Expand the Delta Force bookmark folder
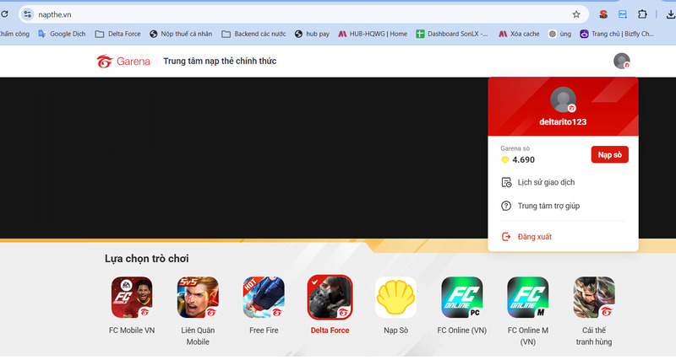The width and height of the screenshot is (676, 360). 117,34
